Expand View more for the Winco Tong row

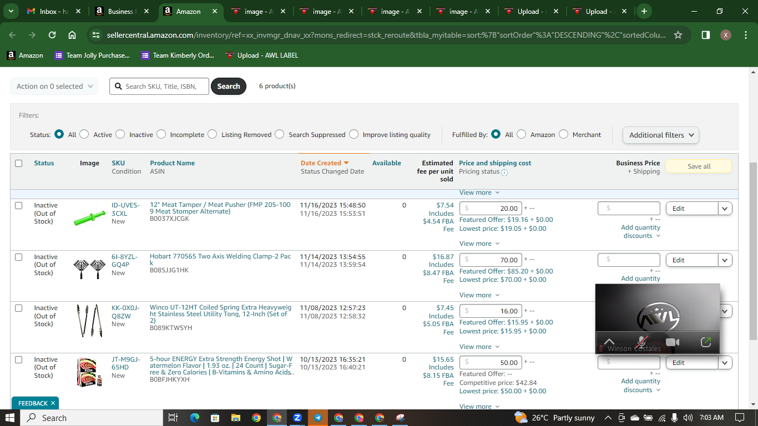pyautogui.click(x=479, y=347)
